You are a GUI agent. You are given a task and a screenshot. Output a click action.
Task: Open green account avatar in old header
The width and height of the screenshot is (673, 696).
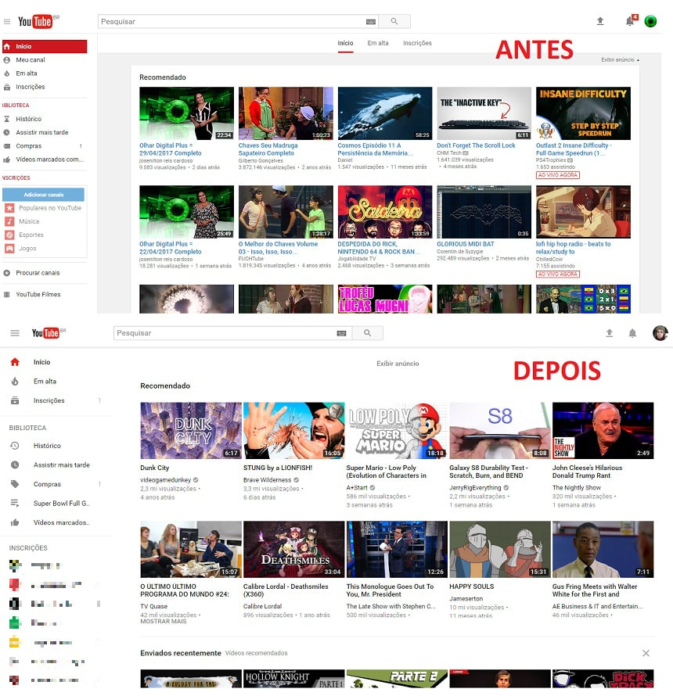pyautogui.click(x=650, y=21)
